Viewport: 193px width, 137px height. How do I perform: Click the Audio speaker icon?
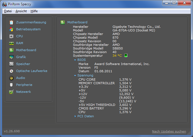11,78
